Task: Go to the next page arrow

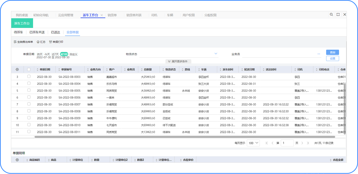Action: (302, 143)
